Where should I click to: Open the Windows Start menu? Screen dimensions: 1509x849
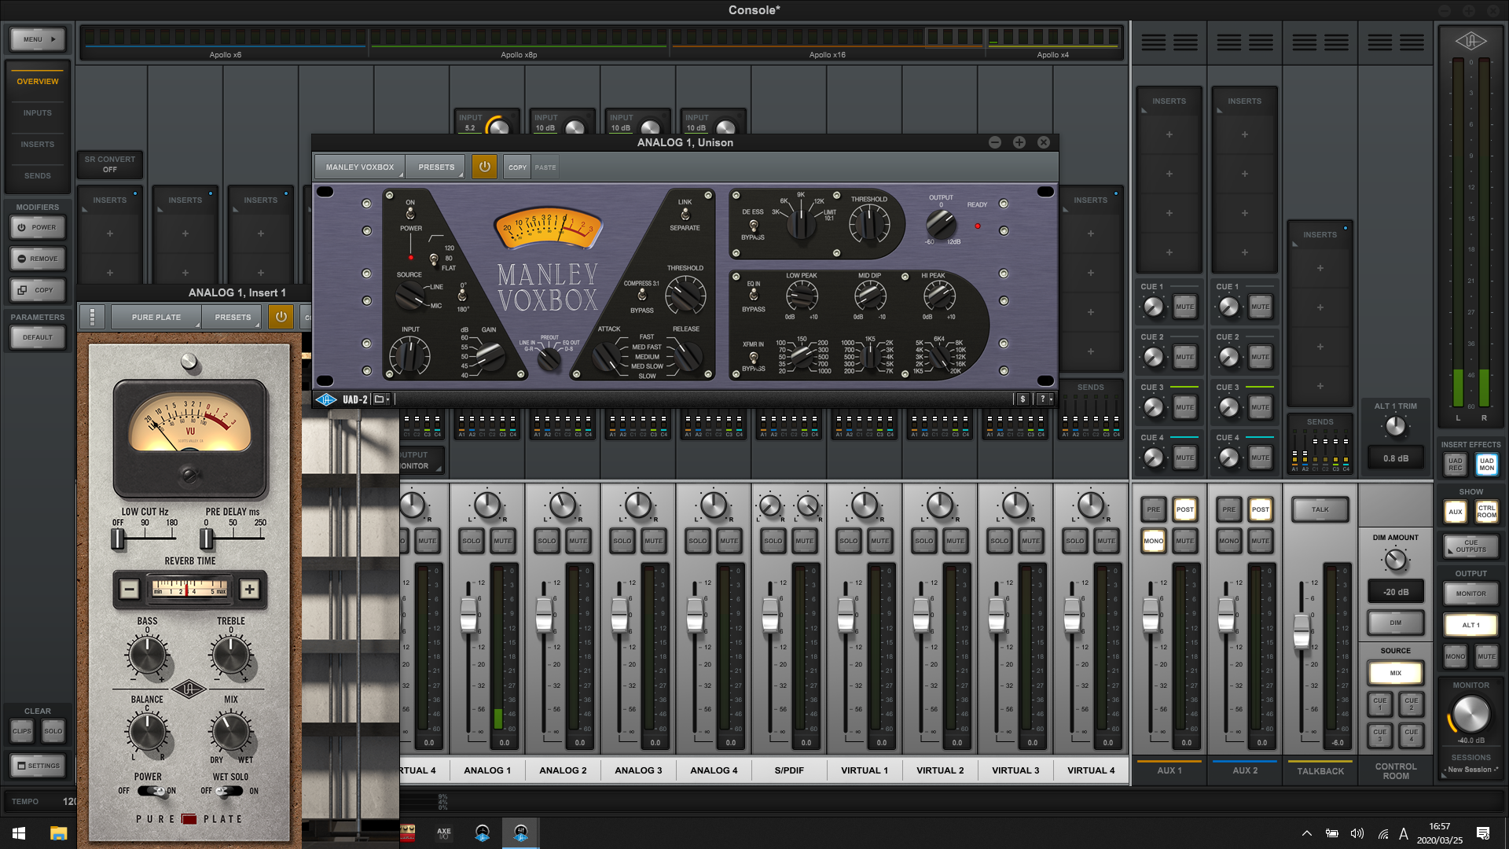(x=19, y=832)
